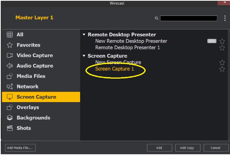Close the Wirecast dialog window

pyautogui.click(x=225, y=3)
